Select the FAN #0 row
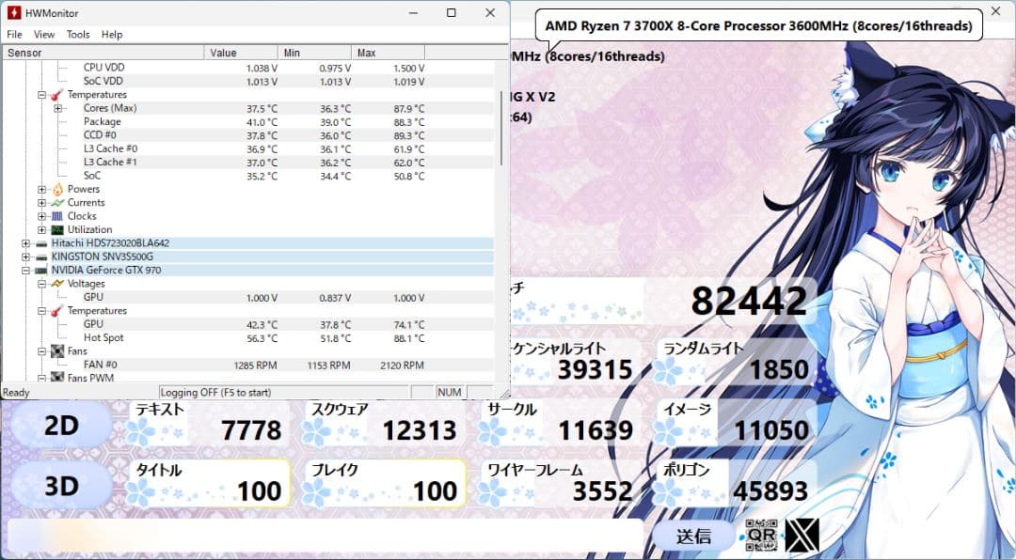1016x560 pixels. point(248,366)
